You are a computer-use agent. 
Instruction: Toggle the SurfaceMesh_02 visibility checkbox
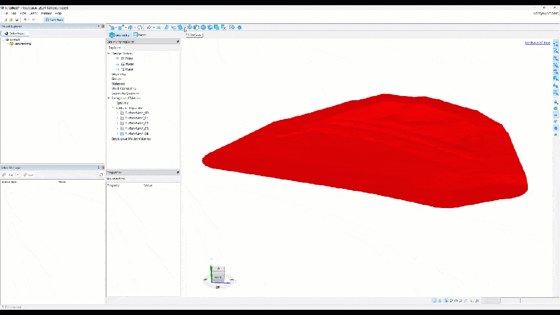coord(122,123)
